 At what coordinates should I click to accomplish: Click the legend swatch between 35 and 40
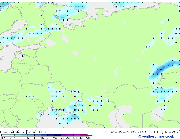pos(70,135)
